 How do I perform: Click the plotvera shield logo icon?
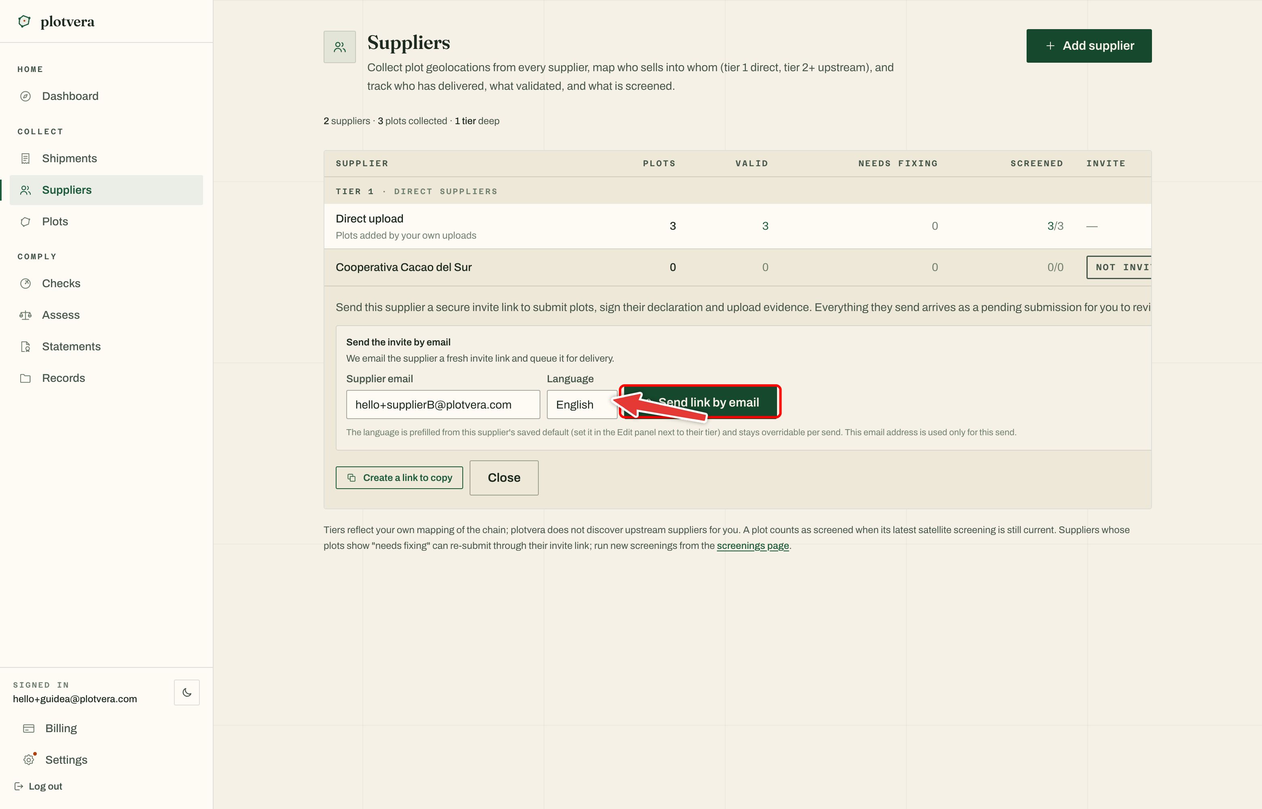(x=24, y=21)
